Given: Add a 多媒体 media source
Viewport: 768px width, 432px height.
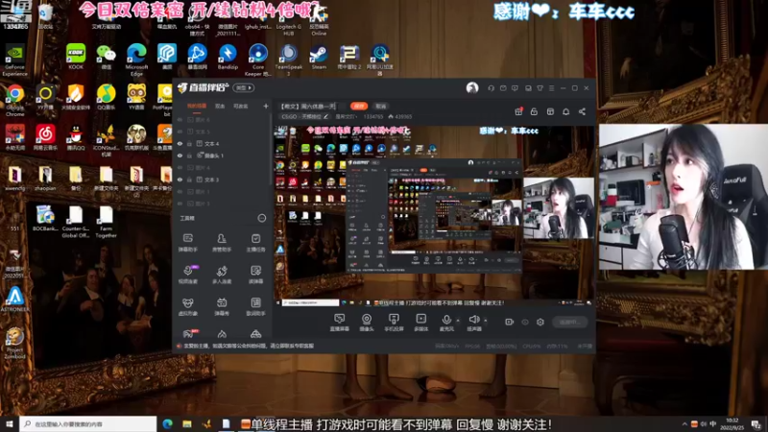Looking at the screenshot, I should pos(420,323).
